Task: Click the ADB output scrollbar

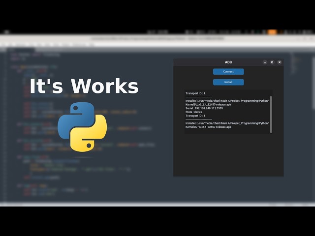Action: (x=271, y=115)
